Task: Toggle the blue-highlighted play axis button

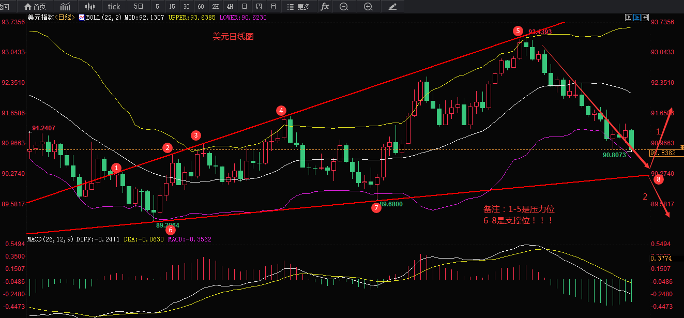Action: [636, 17]
